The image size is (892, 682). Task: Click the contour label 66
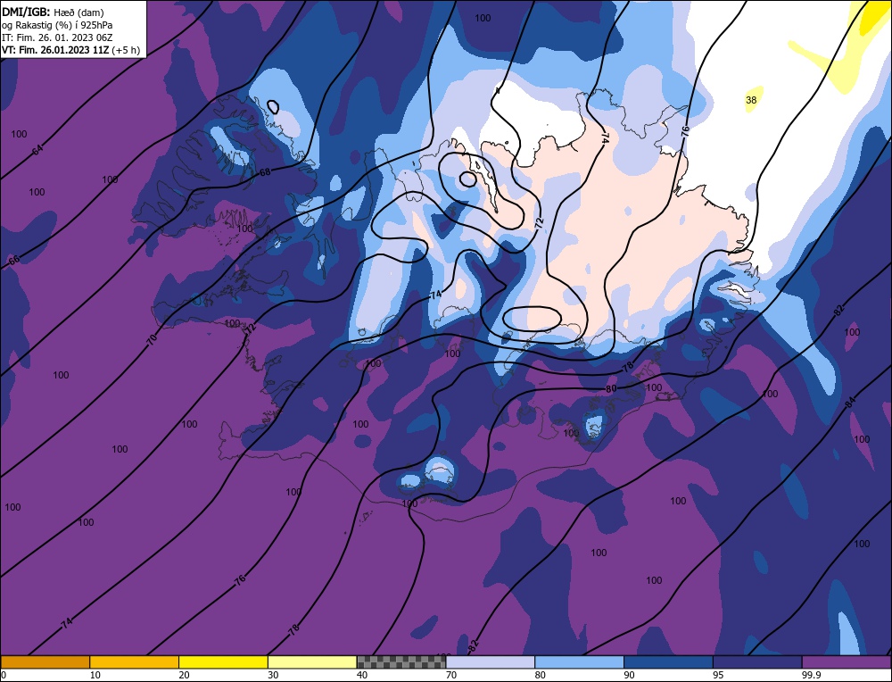click(x=14, y=260)
